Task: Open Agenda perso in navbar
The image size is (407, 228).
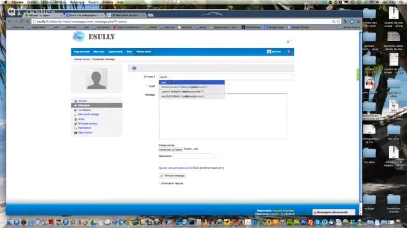Action: coord(116,52)
